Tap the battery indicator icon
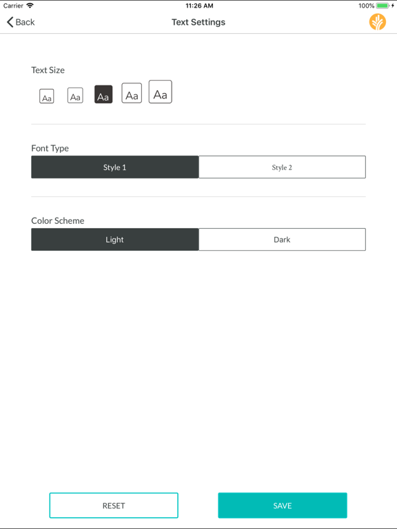Screen dimensions: 397x529 (x=383, y=6)
